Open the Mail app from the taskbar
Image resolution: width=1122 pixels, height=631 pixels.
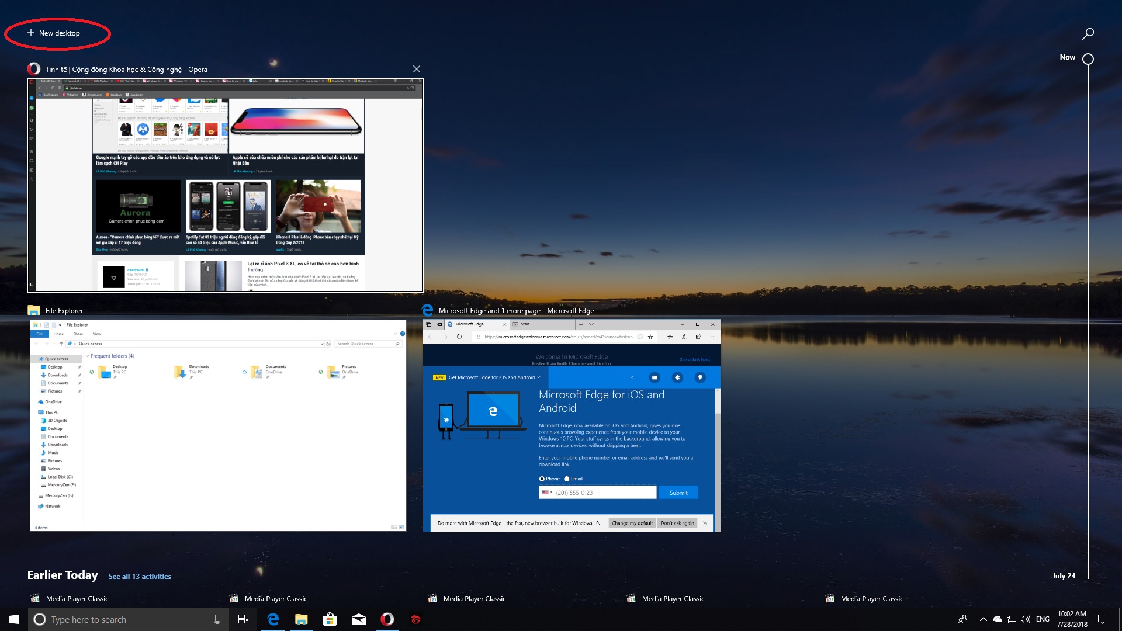[x=358, y=619]
